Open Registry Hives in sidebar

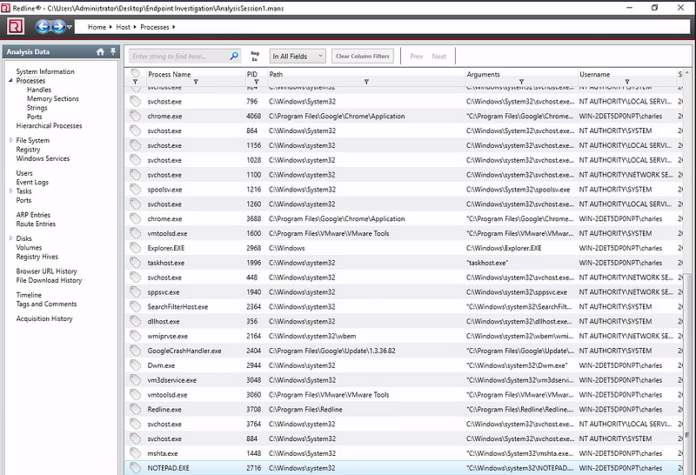click(x=37, y=257)
